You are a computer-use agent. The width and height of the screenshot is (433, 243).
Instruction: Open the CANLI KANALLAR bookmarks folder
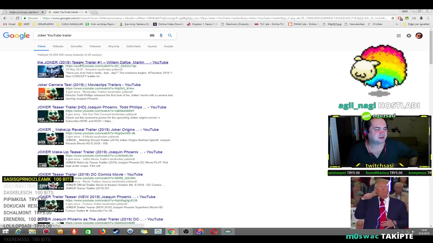(x=69, y=24)
